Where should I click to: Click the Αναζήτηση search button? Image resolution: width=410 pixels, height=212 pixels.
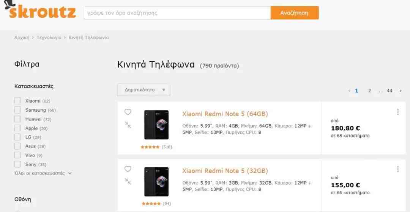(295, 13)
